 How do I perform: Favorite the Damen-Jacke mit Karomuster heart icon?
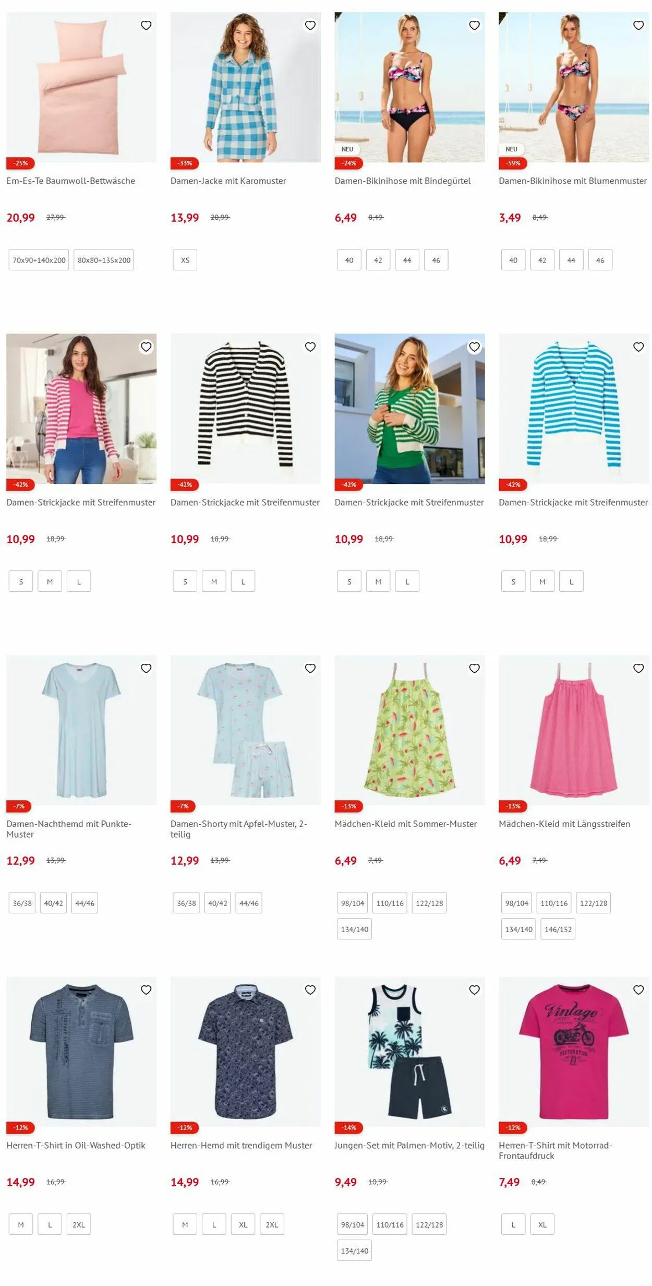(x=310, y=26)
